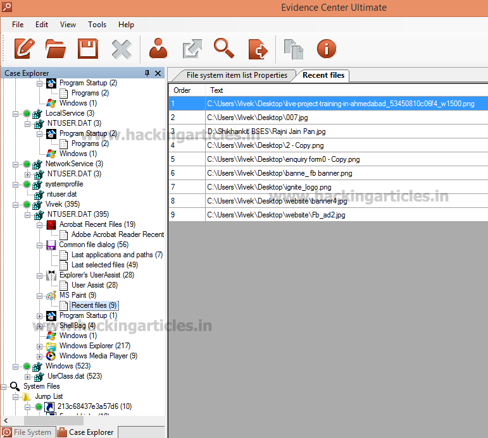Expand the Windows Explorer (217) node
The width and height of the screenshot is (488, 438).
(39, 346)
